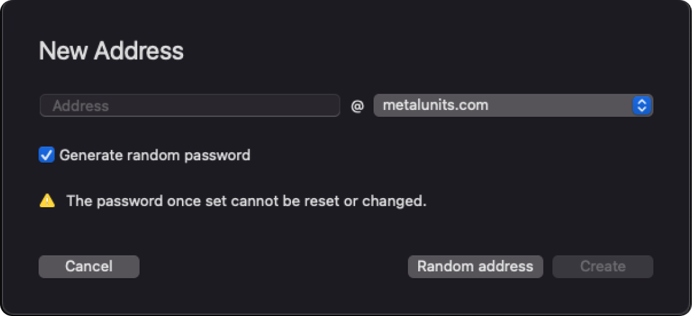Click the greyed-out Create button
Image resolution: width=692 pixels, height=316 pixels.
(603, 266)
